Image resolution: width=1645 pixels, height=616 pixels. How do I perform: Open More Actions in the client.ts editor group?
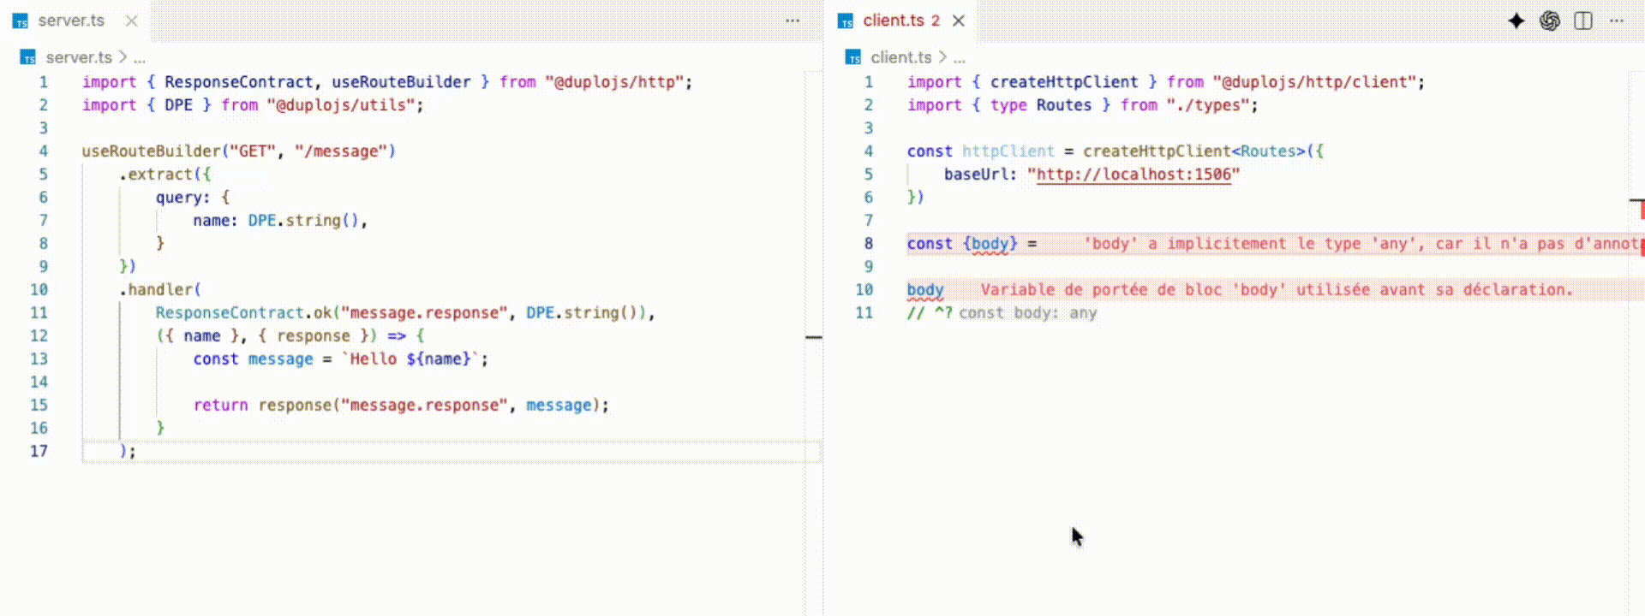pyautogui.click(x=1616, y=21)
